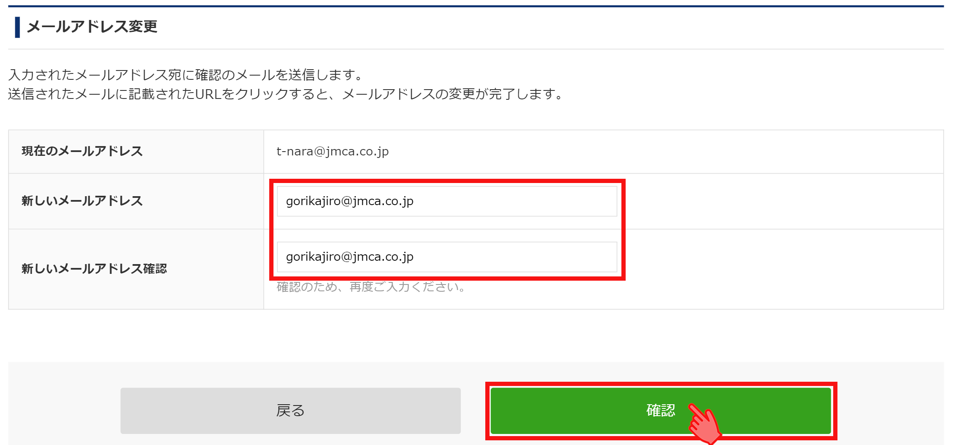Click the 確認 label on the green button

[x=661, y=410]
